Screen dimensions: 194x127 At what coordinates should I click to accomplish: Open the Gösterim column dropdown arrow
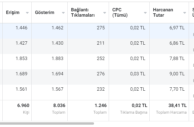coord(63,13)
